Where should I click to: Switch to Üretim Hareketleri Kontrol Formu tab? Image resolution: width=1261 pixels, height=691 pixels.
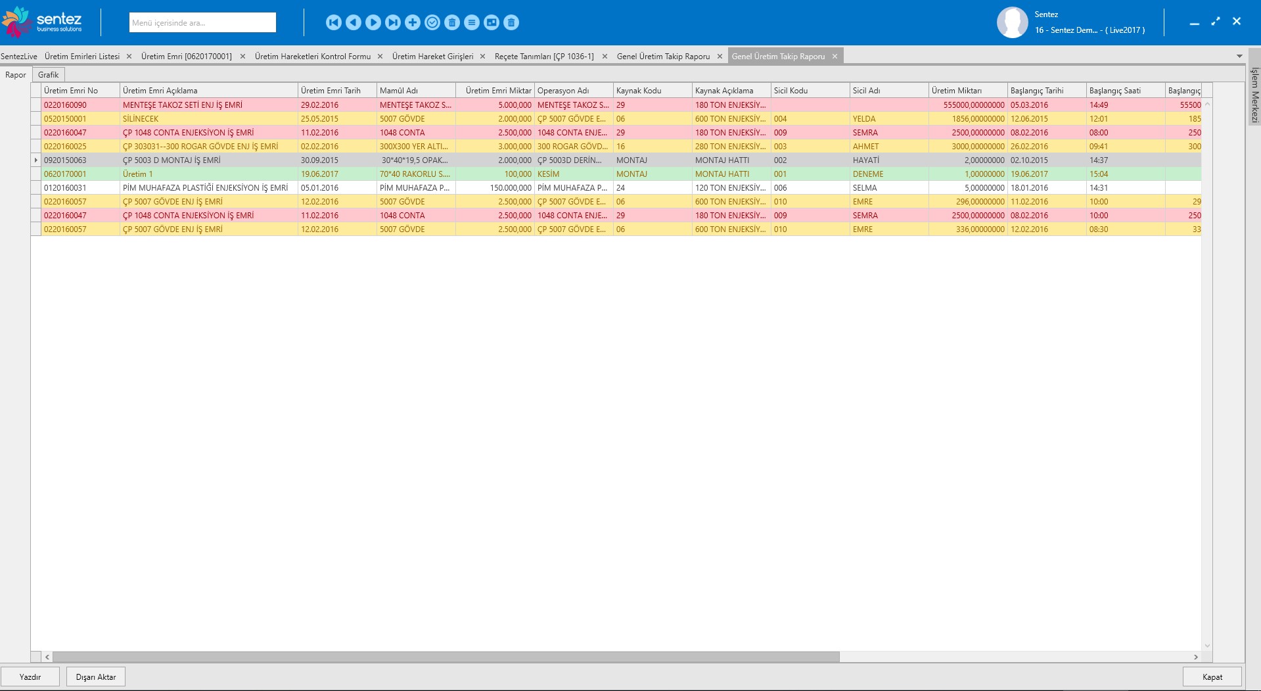(313, 57)
